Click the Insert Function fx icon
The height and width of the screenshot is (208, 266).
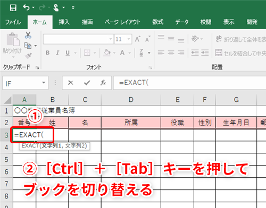coord(103,83)
